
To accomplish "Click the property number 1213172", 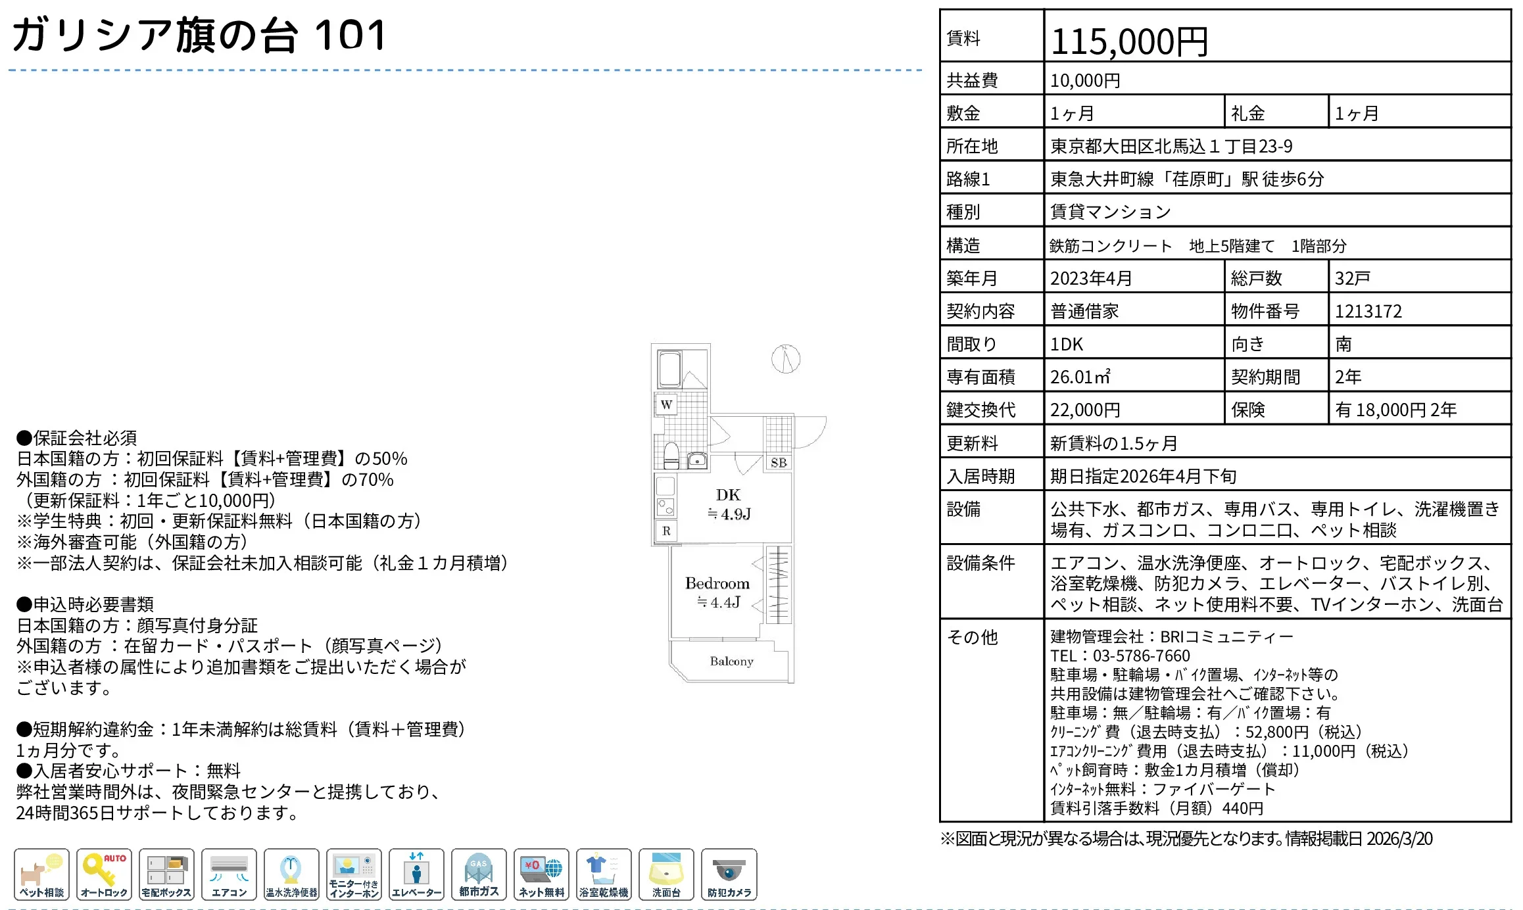I will tap(1368, 311).
